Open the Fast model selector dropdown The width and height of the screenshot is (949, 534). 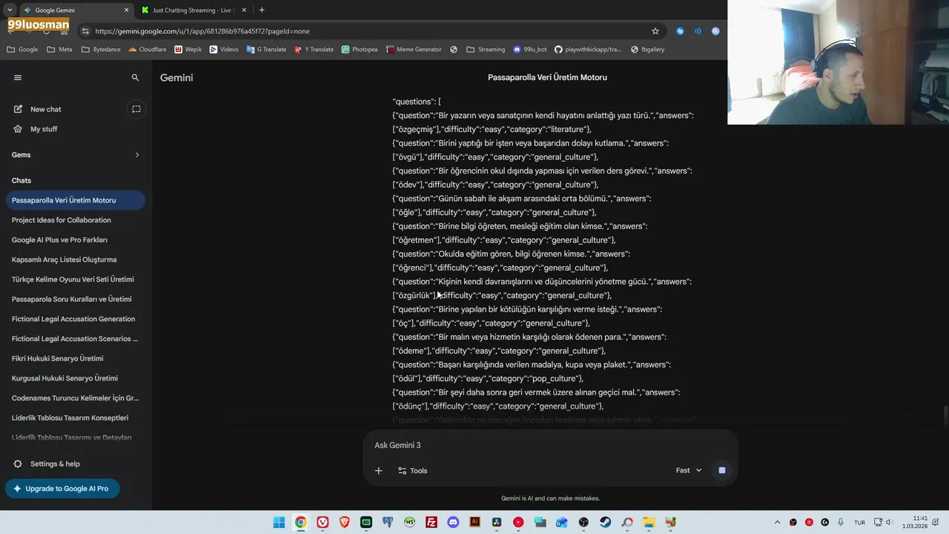[689, 470]
